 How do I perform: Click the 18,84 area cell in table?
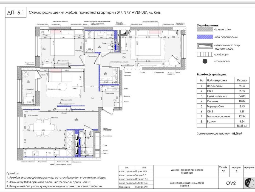tap(242, 101)
